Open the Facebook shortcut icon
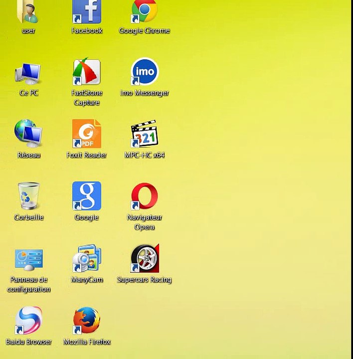Image resolution: width=353 pixels, height=359 pixels. coord(87,11)
